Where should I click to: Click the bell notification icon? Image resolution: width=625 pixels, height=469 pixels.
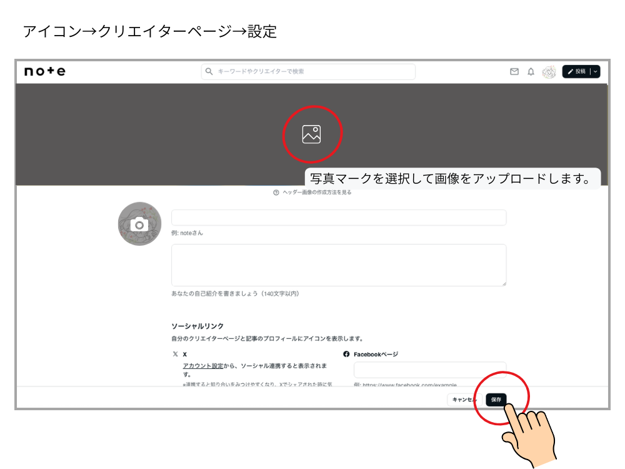529,72
